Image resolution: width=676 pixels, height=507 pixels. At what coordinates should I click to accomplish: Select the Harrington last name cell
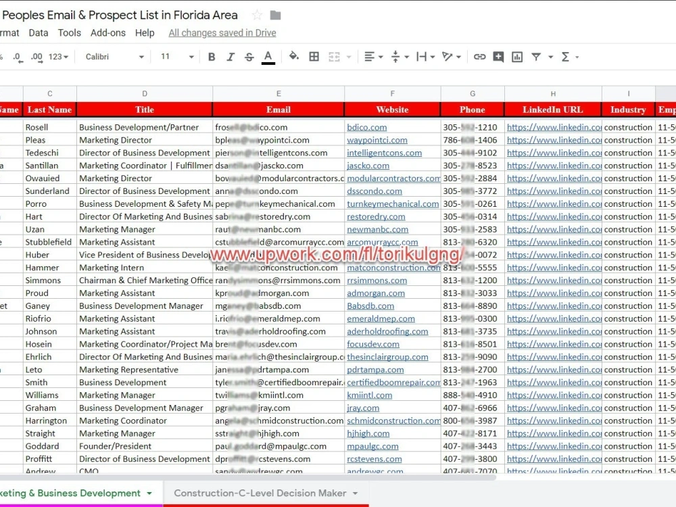[x=50, y=420]
